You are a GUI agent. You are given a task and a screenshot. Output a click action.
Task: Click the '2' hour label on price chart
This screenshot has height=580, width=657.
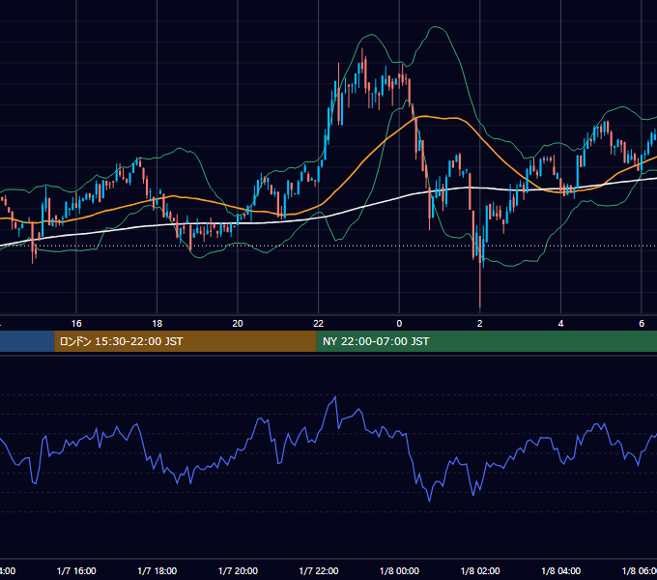pos(480,323)
